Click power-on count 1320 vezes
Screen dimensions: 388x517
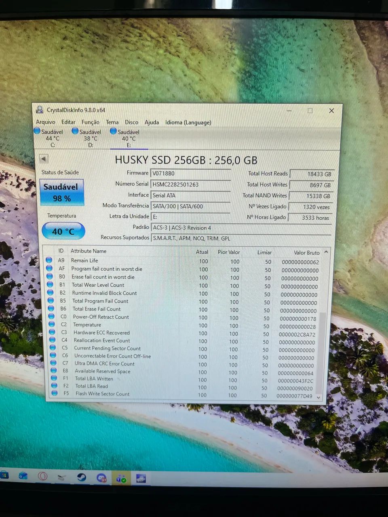(x=311, y=207)
